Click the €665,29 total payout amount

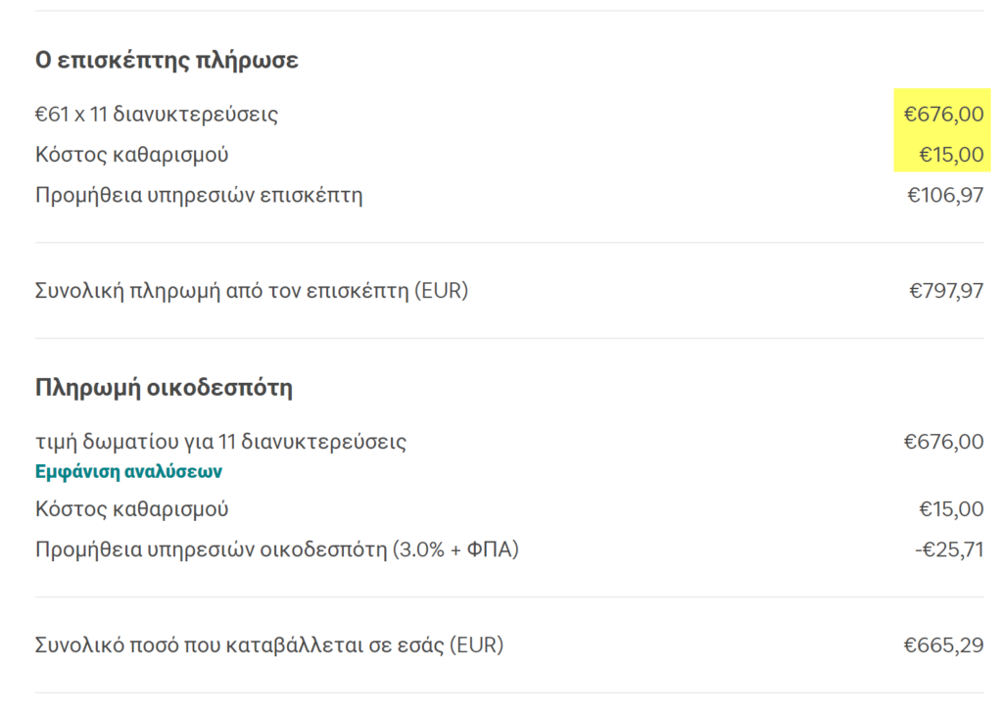[x=943, y=644]
